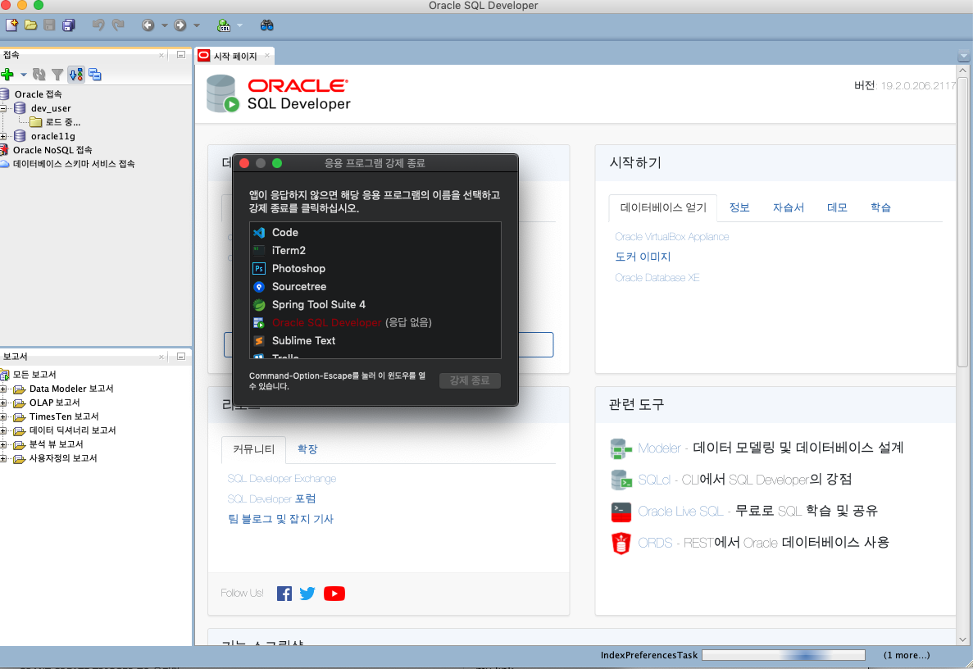The image size is (973, 669).
Task: Click the SQLcl tool icon
Action: tap(621, 480)
